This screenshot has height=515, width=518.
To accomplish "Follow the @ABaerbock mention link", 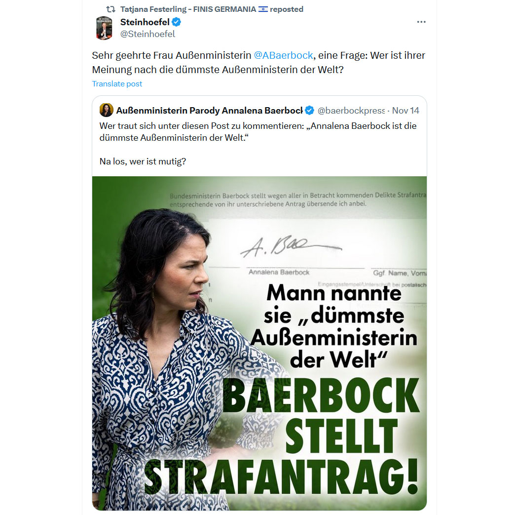I will pyautogui.click(x=283, y=55).
